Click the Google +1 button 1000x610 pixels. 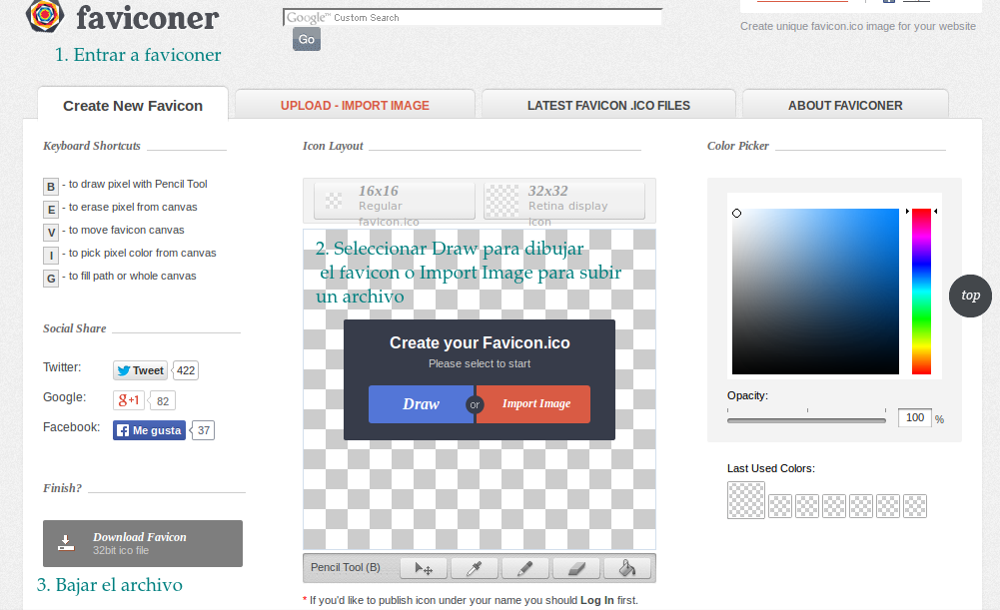point(129,400)
